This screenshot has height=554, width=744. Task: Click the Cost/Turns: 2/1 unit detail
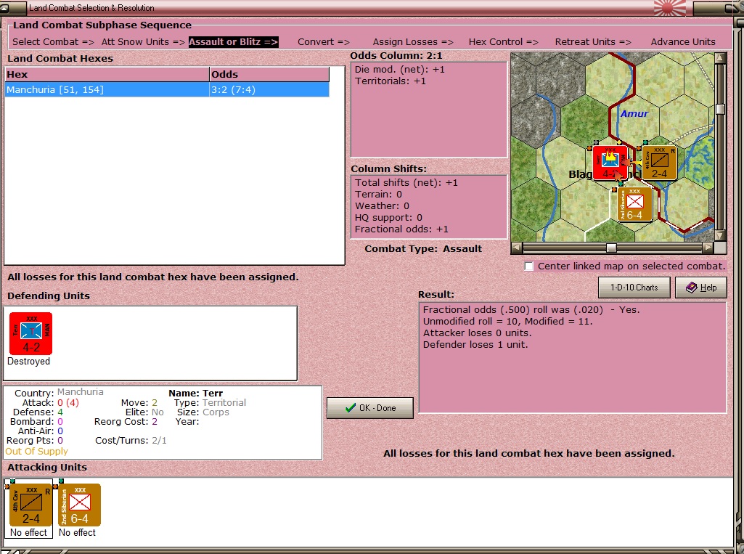point(131,441)
